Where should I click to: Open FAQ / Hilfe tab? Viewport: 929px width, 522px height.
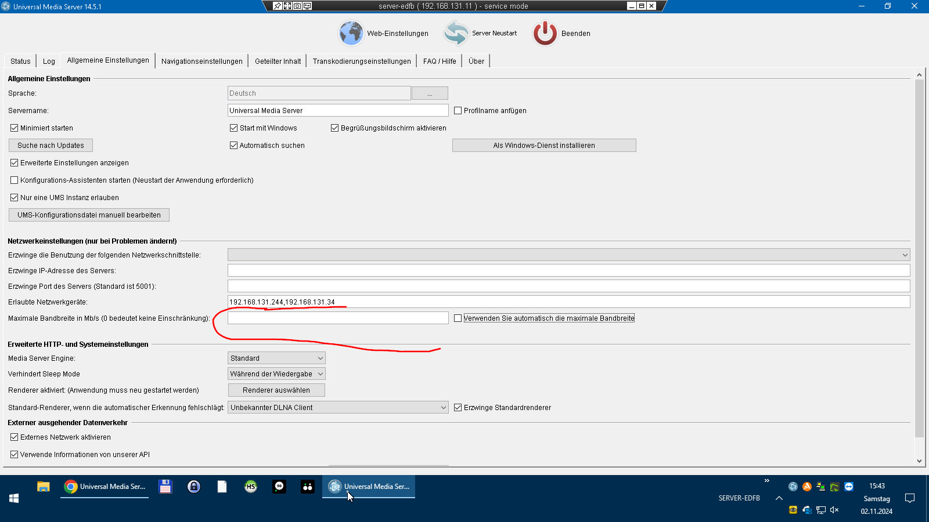click(x=440, y=61)
